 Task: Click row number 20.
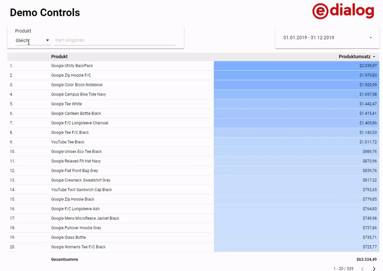point(12,247)
